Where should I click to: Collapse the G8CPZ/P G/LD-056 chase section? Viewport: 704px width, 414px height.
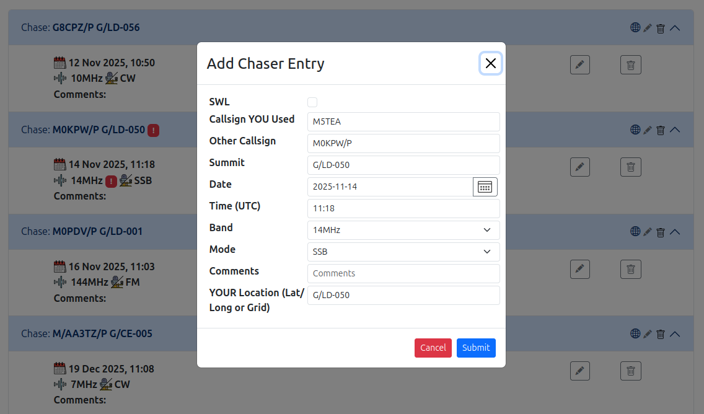(x=675, y=27)
